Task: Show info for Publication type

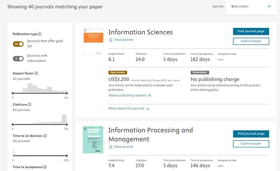Action: click(x=40, y=34)
